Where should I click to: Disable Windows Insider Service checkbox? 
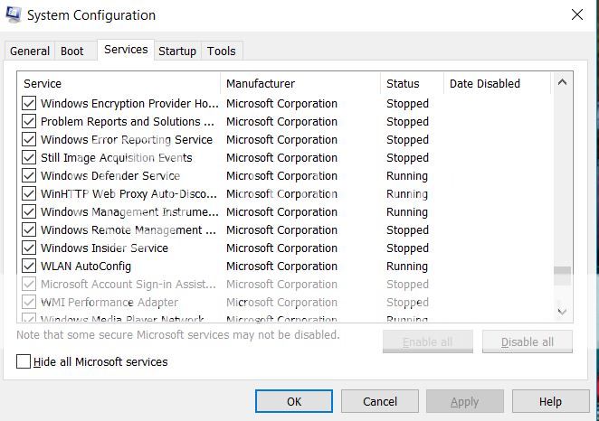[x=29, y=248]
